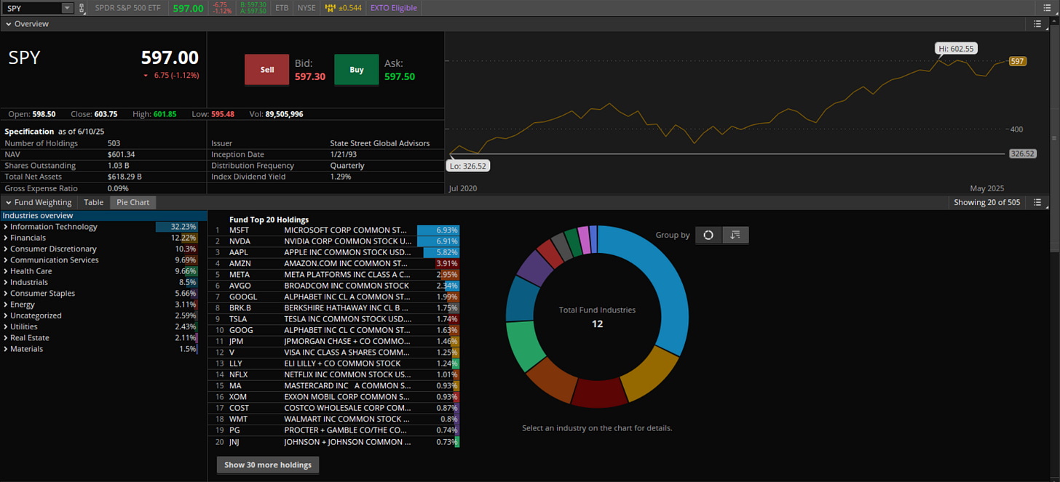Click the red Sell button
Screen dimensions: 1060x482
267,70
